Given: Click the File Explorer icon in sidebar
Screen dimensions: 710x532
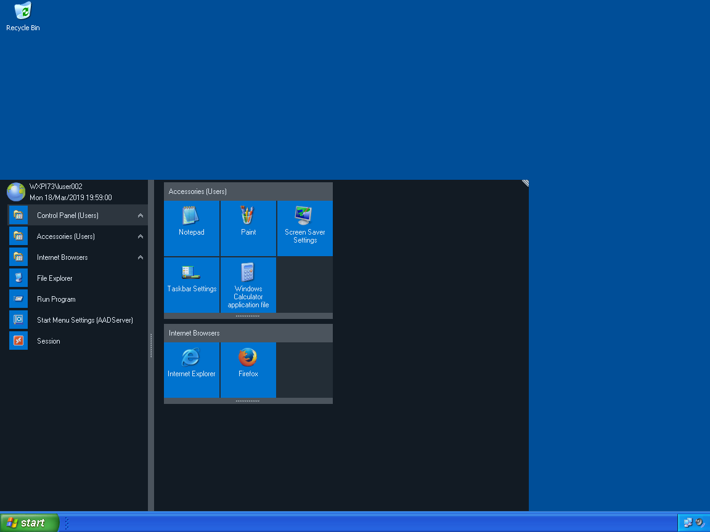Looking at the screenshot, I should coord(18,278).
